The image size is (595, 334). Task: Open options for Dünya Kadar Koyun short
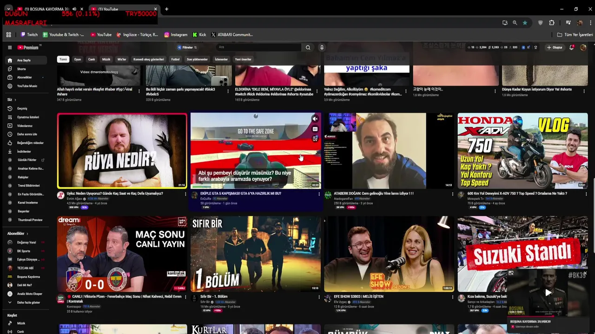[584, 91]
